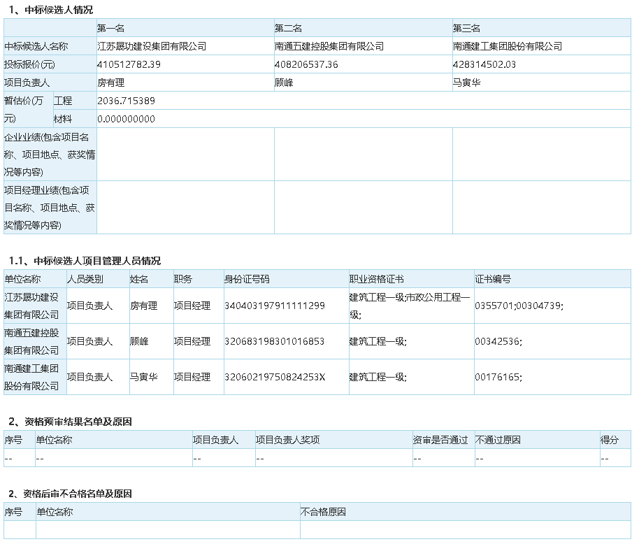Click the 企业业绩 row label
632x544 pixels.
tap(50, 155)
